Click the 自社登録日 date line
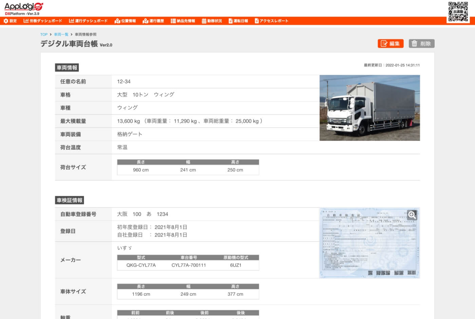This screenshot has width=475, height=319. pos(152,235)
